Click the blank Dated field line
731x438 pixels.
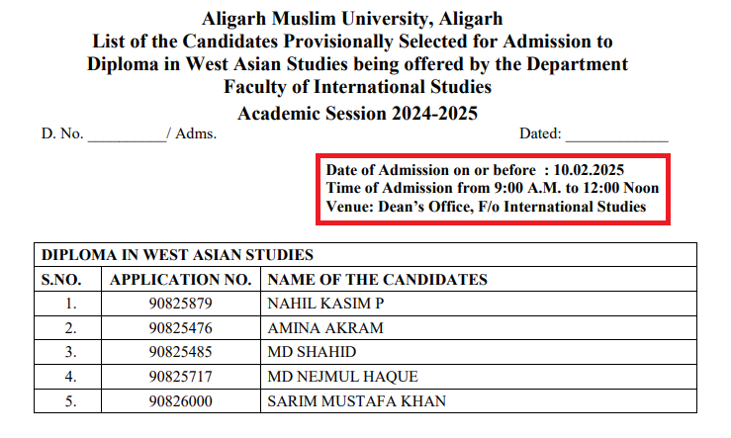click(x=616, y=135)
